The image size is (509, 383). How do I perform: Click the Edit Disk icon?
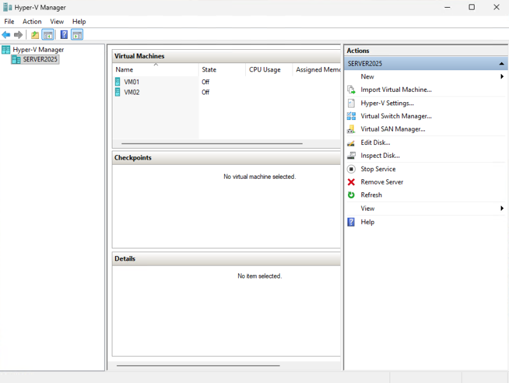click(351, 143)
